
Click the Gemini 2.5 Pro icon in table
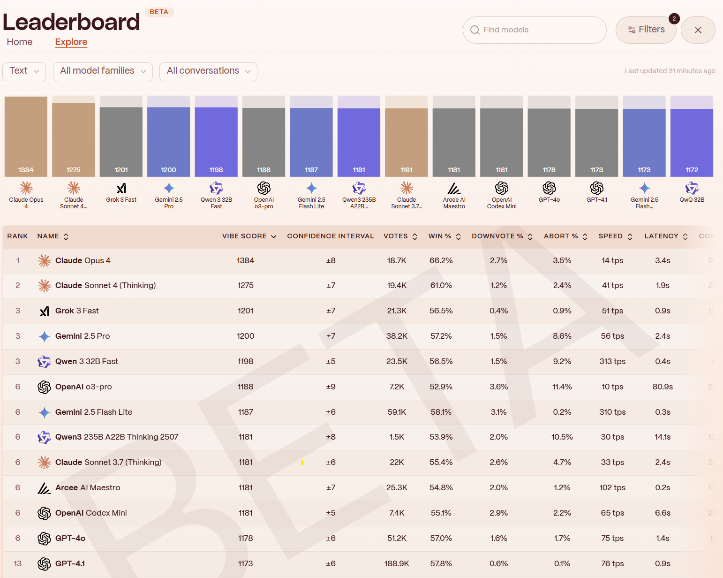point(44,336)
